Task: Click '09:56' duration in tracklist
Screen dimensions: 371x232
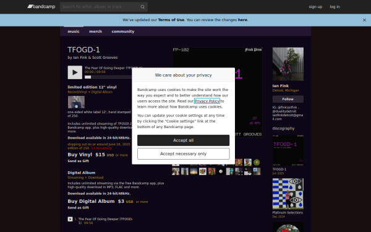Action: [x=88, y=223]
